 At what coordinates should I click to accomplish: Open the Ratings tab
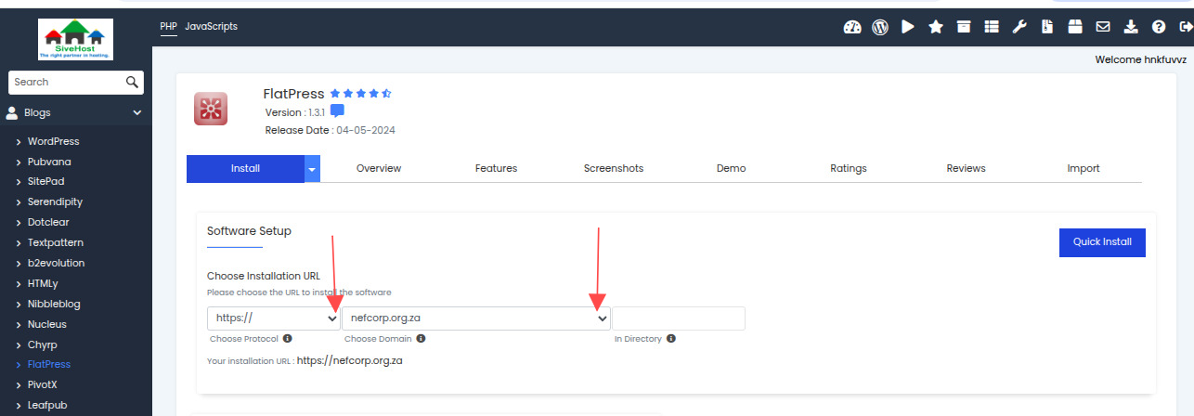[849, 169]
